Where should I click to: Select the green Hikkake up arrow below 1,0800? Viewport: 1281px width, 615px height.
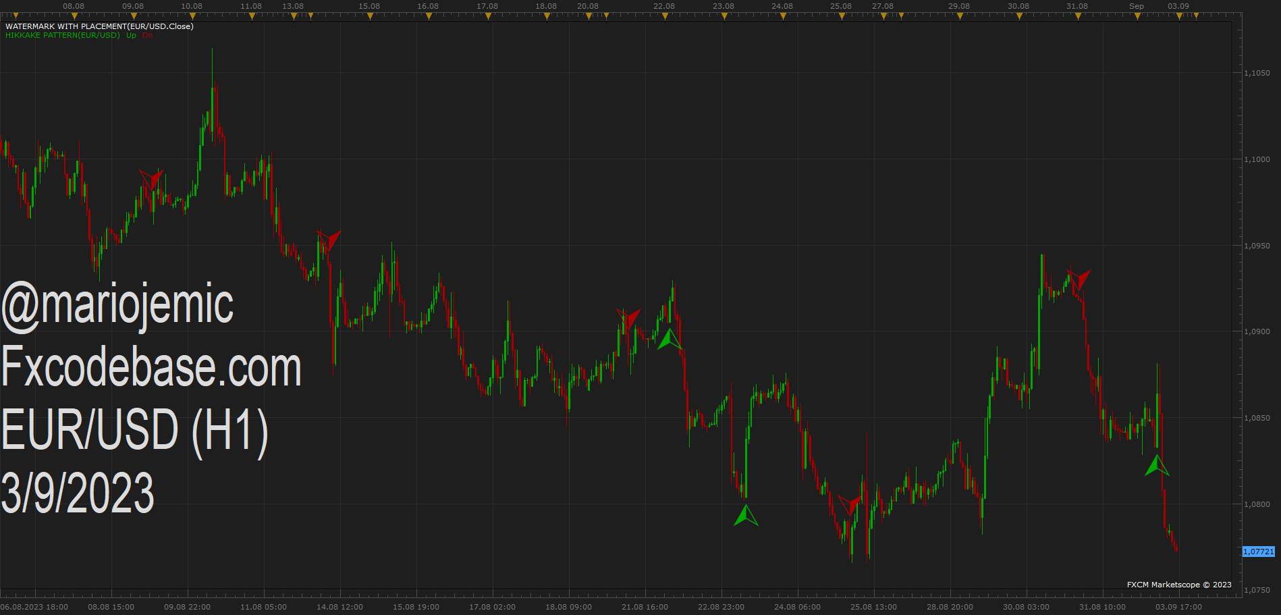pyautogui.click(x=746, y=516)
